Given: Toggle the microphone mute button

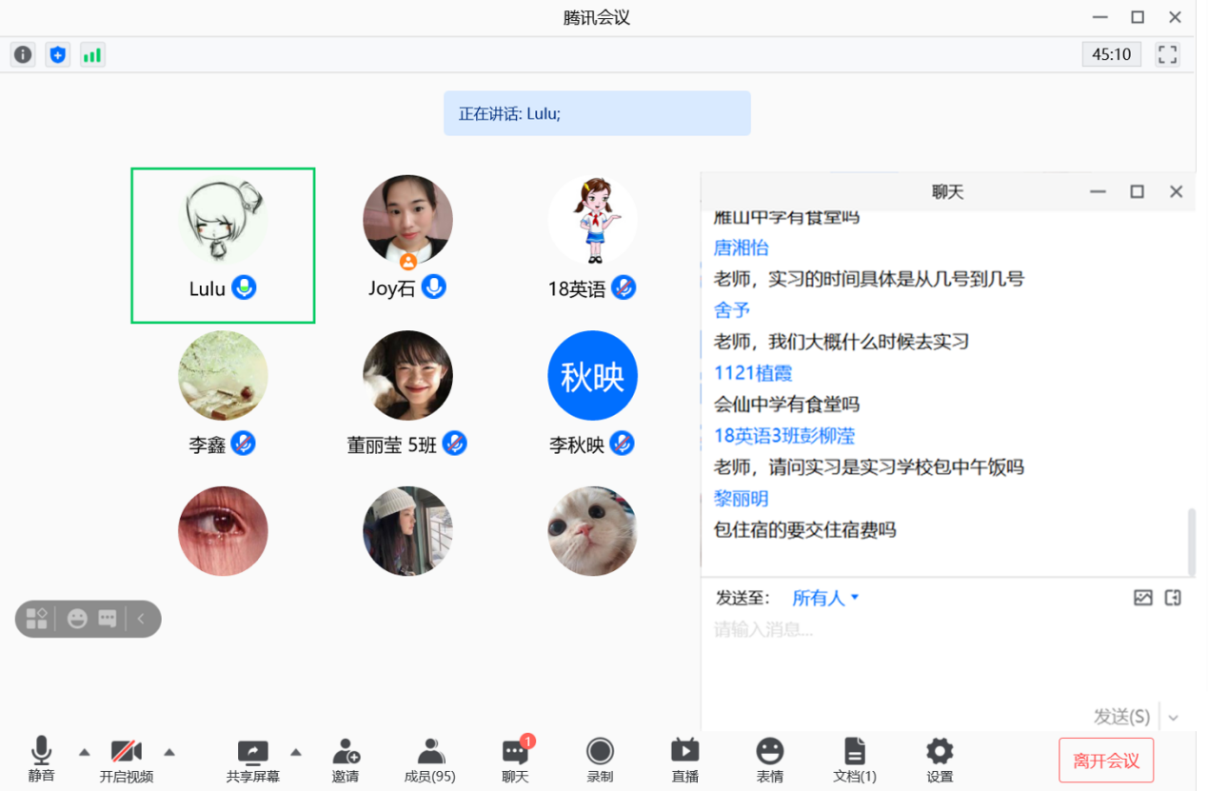Looking at the screenshot, I should click(41, 760).
